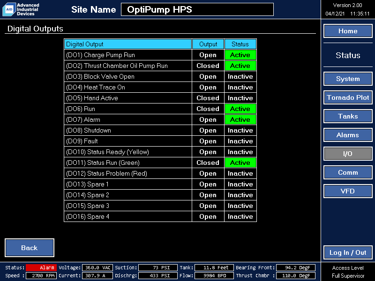Go to the Home screen
Image resolution: width=375 pixels, height=281 pixels.
pos(348,31)
